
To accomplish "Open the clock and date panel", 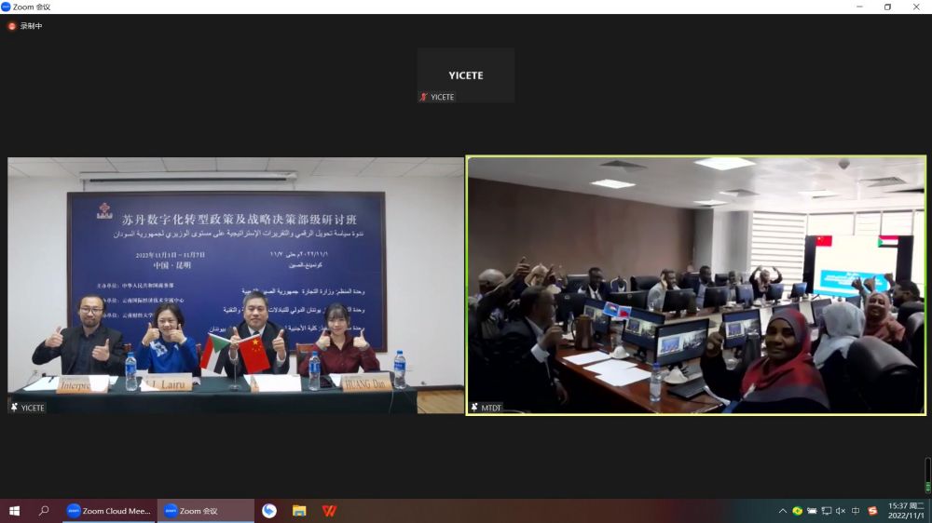I will point(905,511).
